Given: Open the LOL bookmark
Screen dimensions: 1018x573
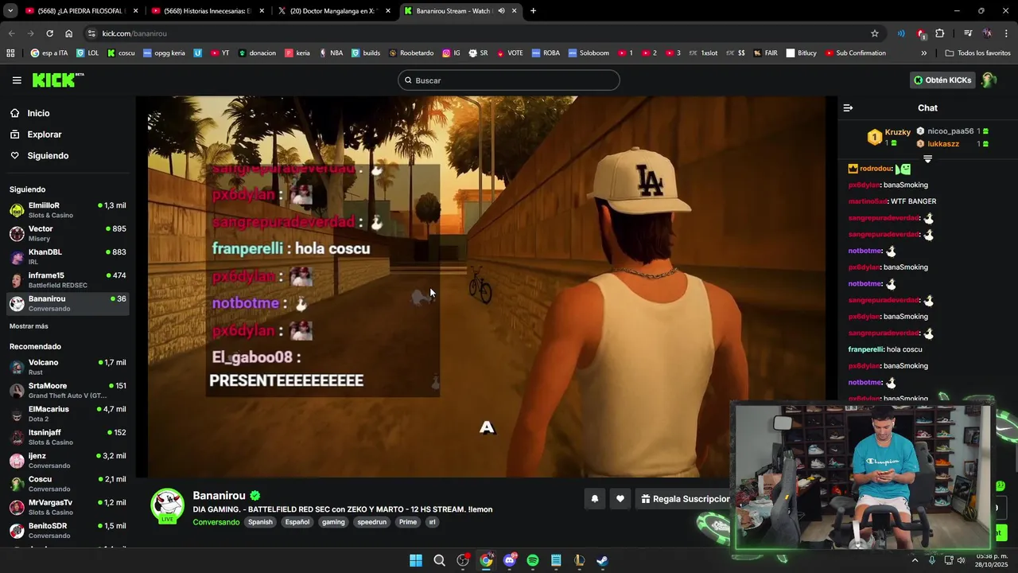Looking at the screenshot, I should (x=87, y=53).
